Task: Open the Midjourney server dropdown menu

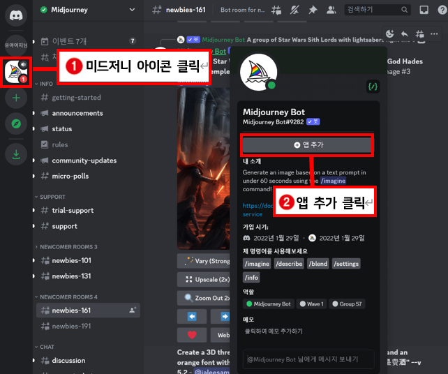Action: pyautogui.click(x=132, y=10)
